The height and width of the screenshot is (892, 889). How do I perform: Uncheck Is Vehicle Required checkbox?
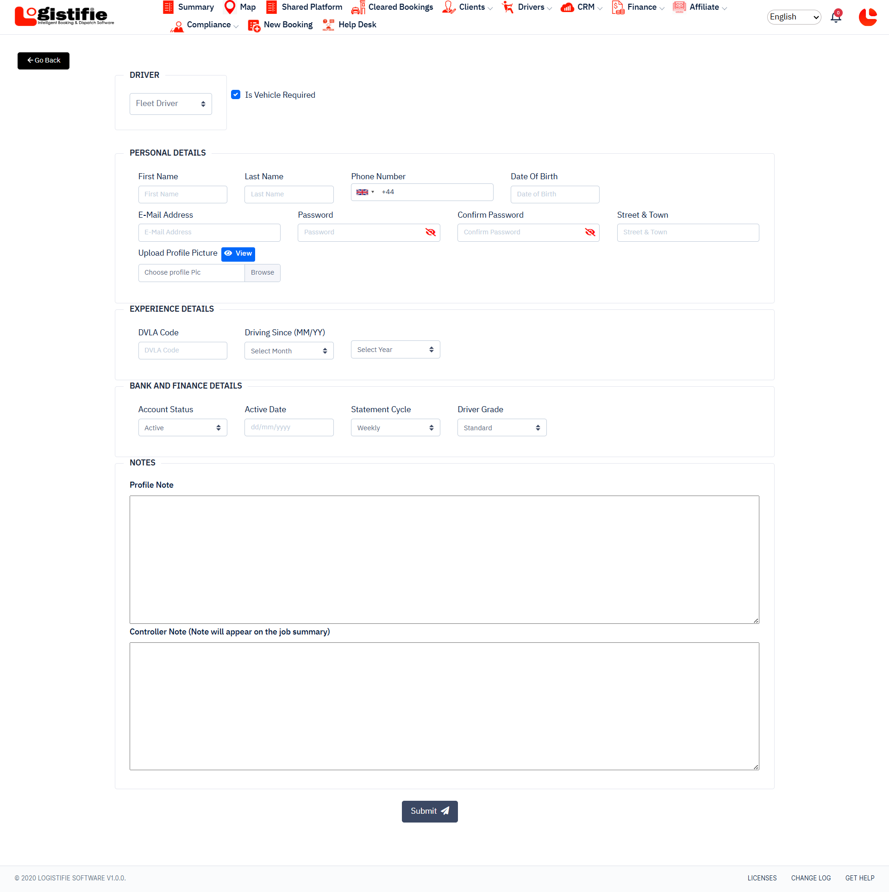236,94
